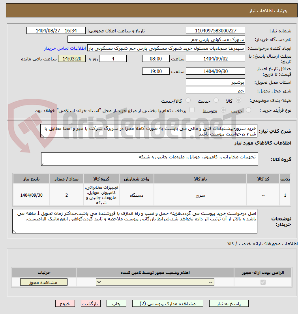Toggle اسناد خزانه اسلامی payment checkbox
This screenshot has width=298, height=314.
[x=192, y=109]
